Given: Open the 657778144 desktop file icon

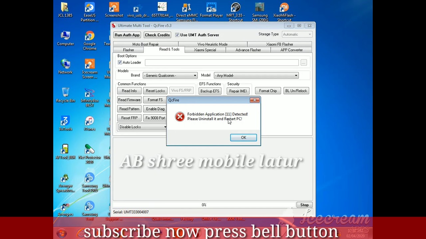Looking at the screenshot, I should [x=162, y=10].
